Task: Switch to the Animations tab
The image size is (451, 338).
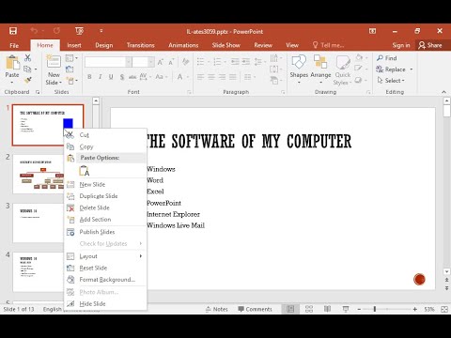Action: (x=183, y=45)
